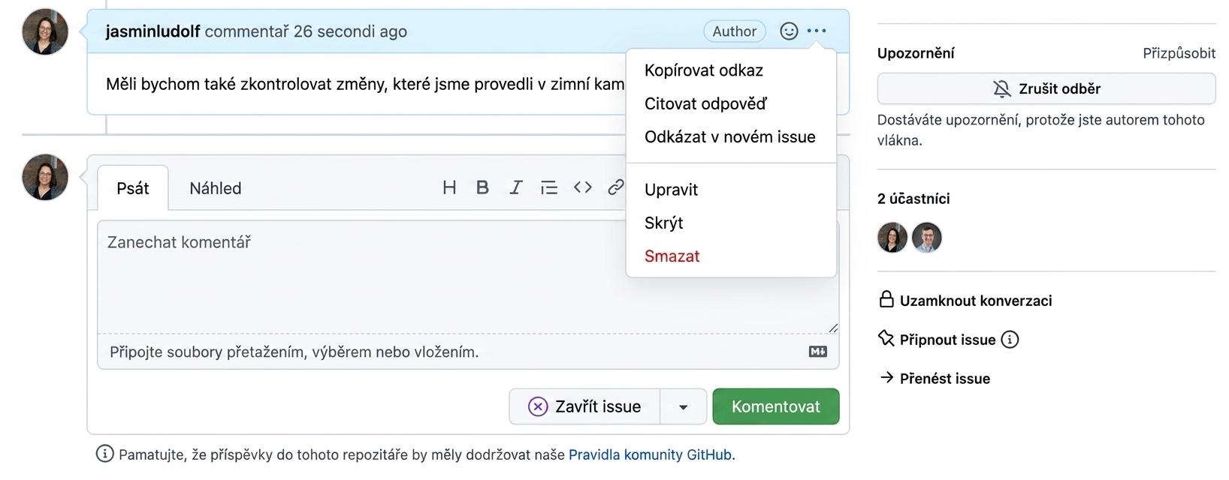Open the Pravidla komunity GitHub link

pos(650,454)
